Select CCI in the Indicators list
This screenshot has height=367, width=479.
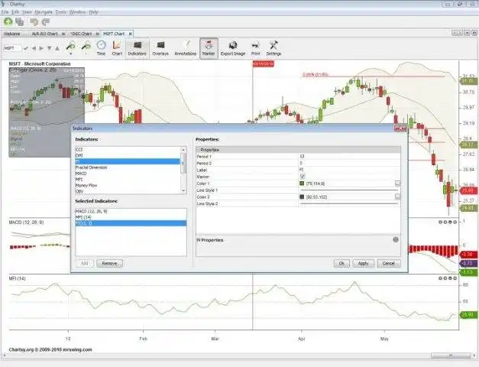coord(128,150)
